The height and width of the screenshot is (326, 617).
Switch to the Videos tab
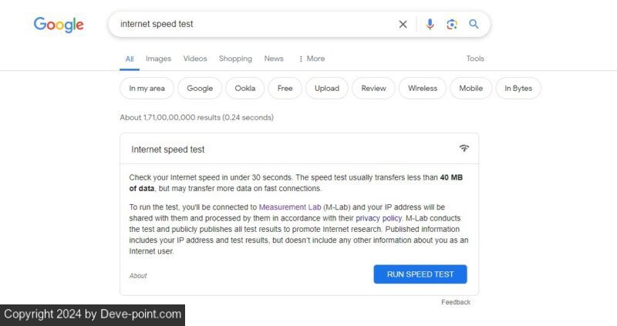[x=195, y=59]
